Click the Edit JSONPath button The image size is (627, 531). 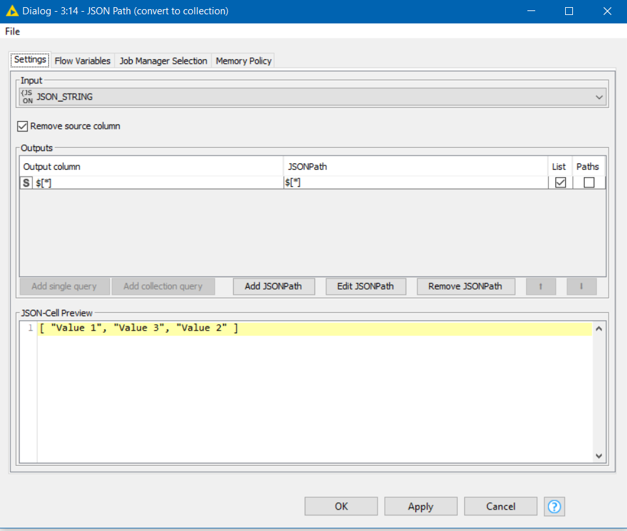click(365, 286)
